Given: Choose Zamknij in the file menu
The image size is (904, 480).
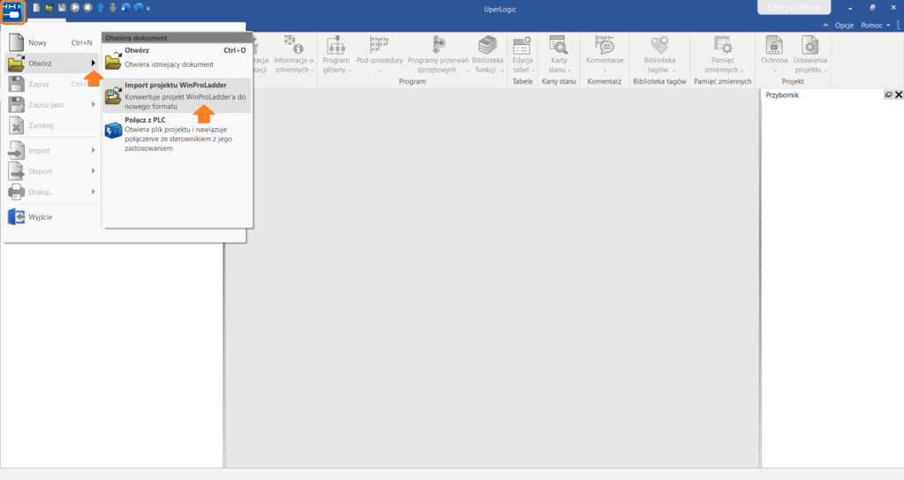Looking at the screenshot, I should [x=52, y=125].
